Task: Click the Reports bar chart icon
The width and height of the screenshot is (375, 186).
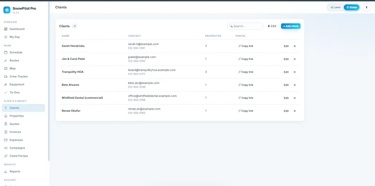Action: coord(6,171)
